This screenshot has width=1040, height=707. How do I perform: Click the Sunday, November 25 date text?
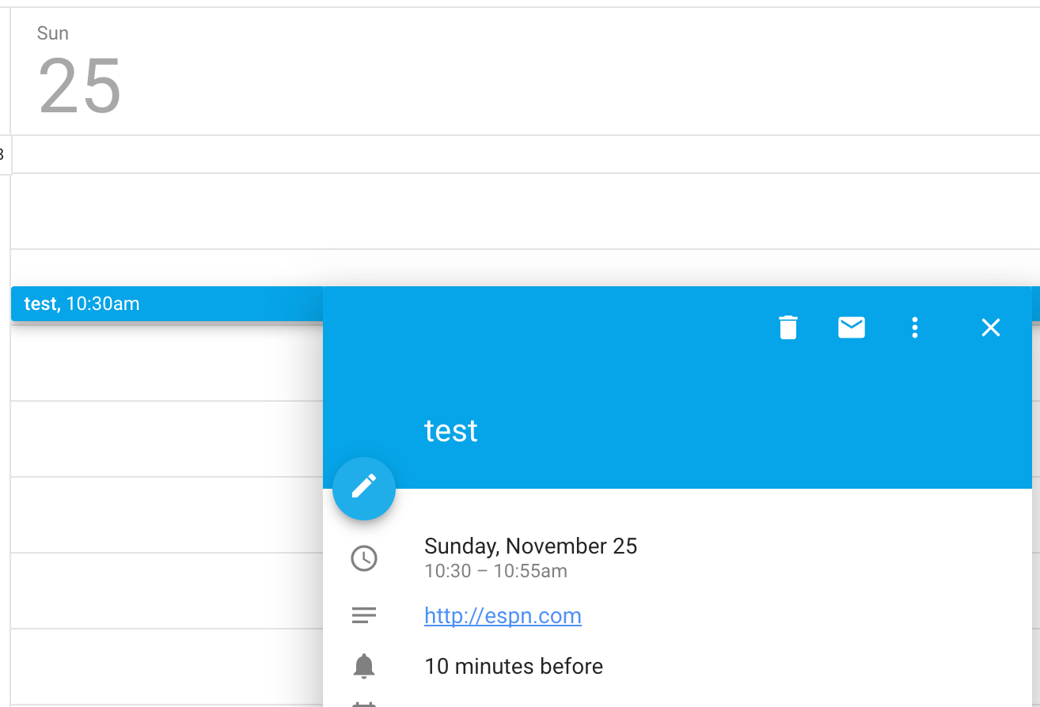(x=531, y=546)
